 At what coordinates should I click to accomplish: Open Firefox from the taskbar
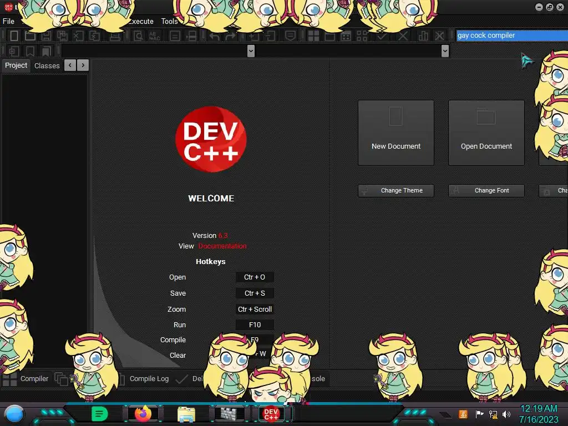[x=143, y=414]
